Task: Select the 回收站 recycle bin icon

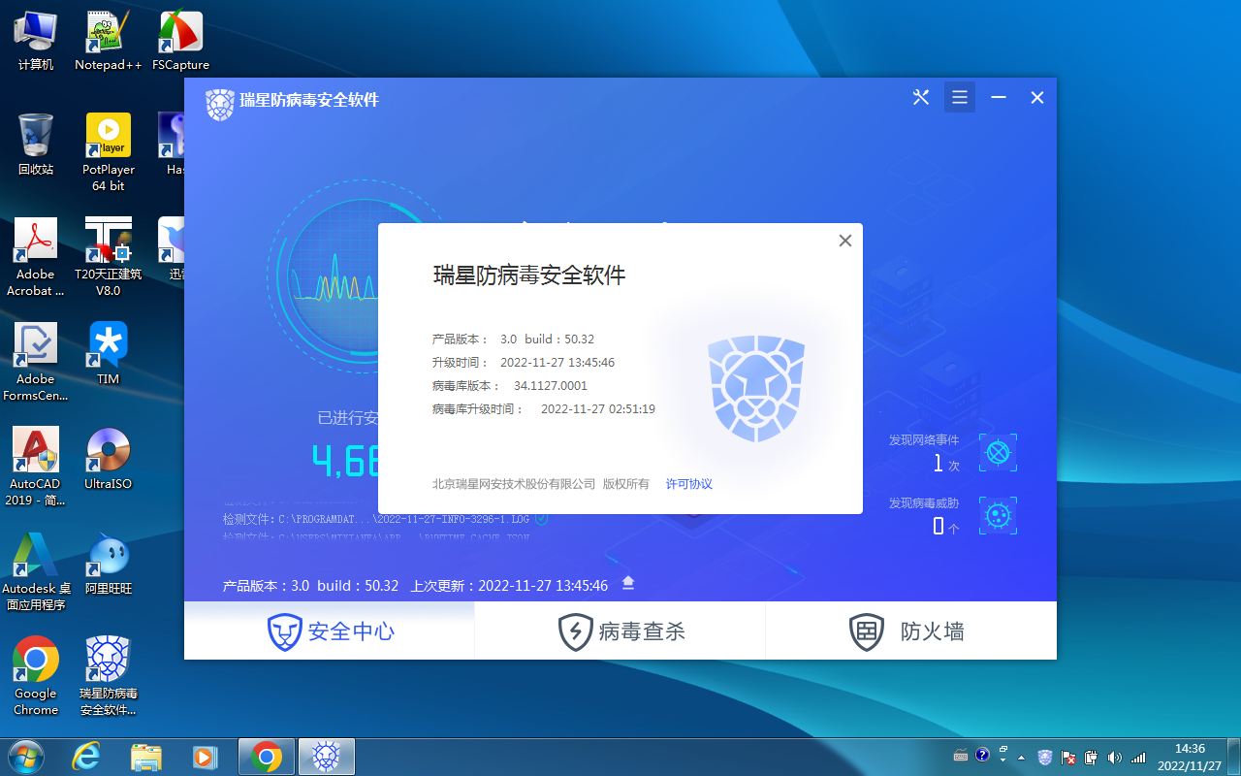Action: coord(36,145)
